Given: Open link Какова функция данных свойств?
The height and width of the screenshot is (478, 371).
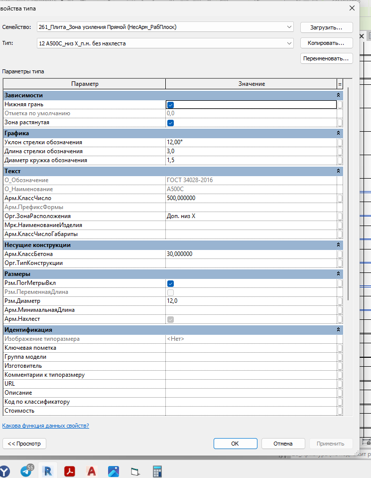Looking at the screenshot, I should point(46,426).
